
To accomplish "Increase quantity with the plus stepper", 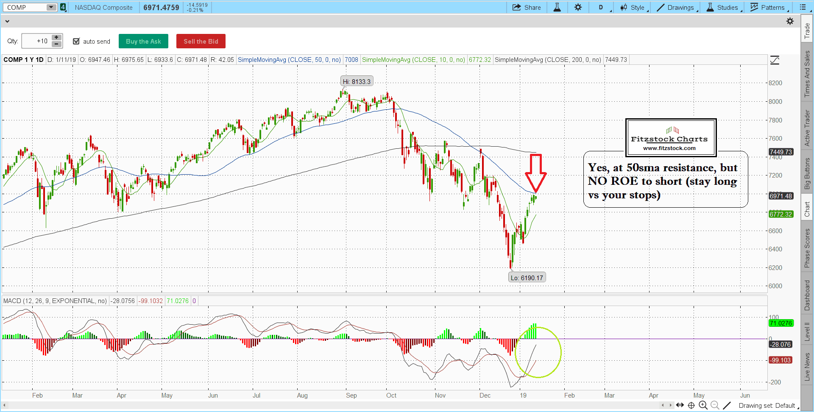I will coord(56,38).
